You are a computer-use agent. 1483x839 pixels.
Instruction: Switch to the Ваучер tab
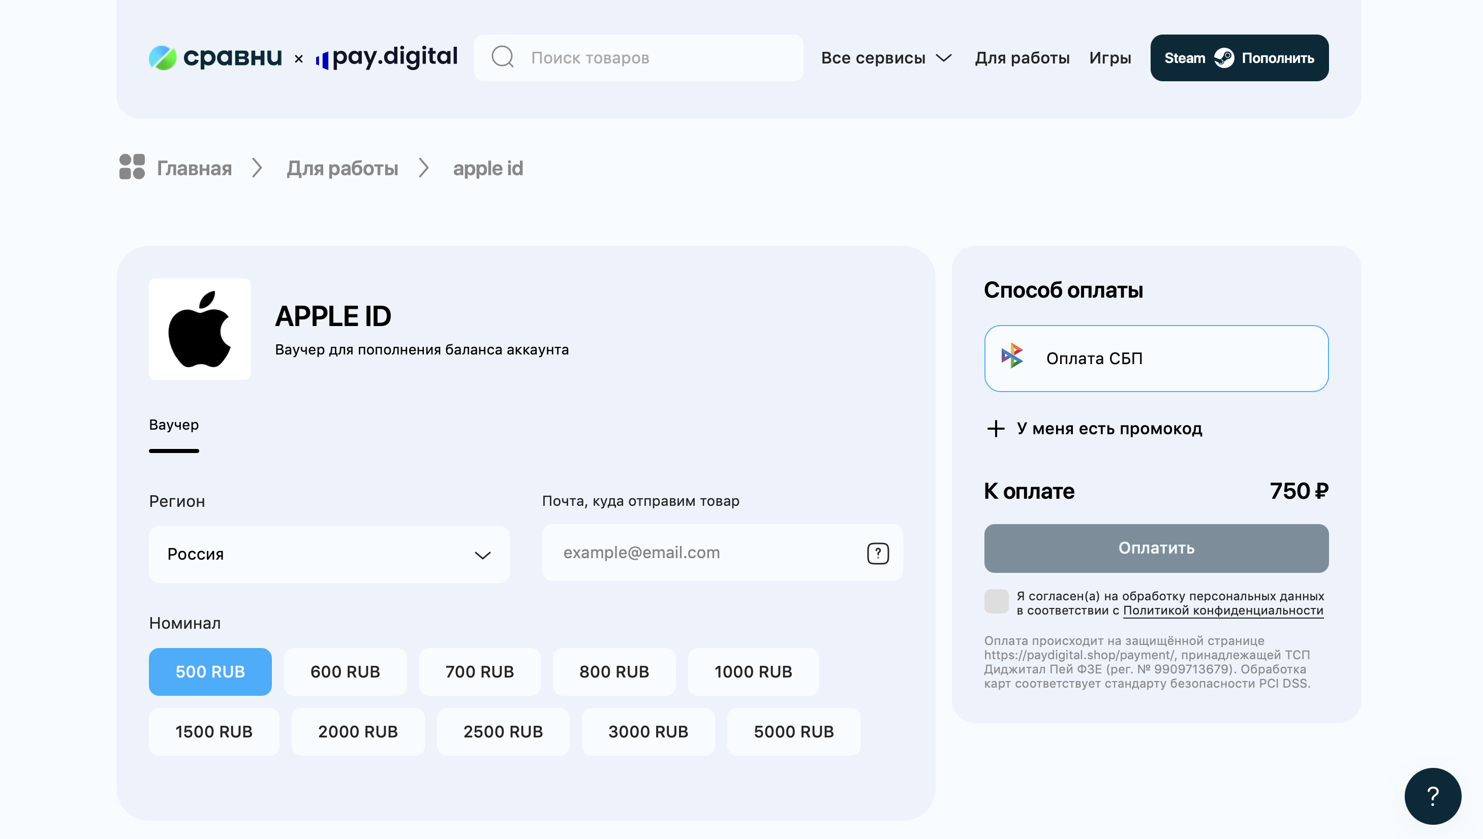point(173,425)
